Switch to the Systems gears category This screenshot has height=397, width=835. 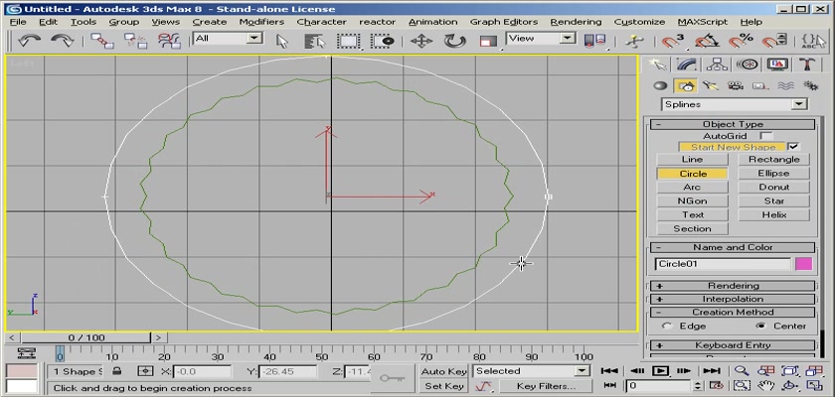click(x=810, y=86)
